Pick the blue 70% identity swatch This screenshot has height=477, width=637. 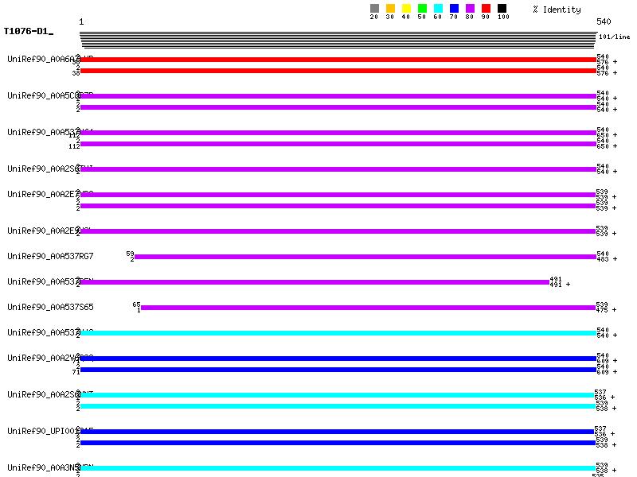(454, 9)
